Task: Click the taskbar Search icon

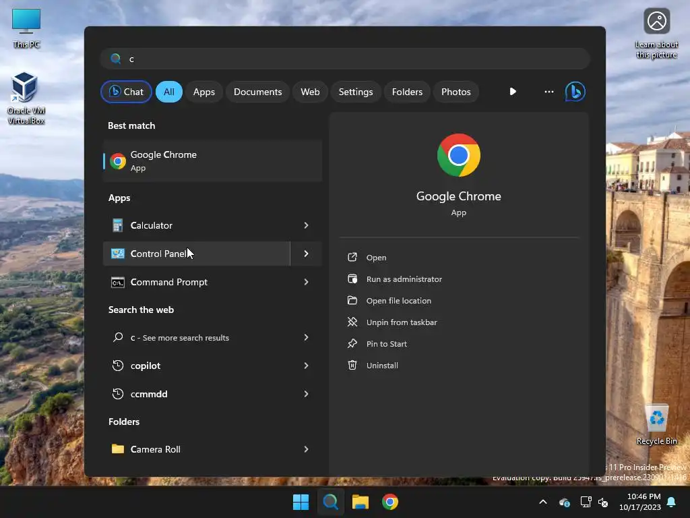Action: click(x=330, y=502)
